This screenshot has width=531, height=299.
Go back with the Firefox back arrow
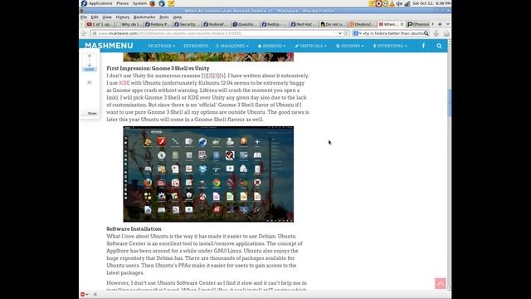point(85,33)
